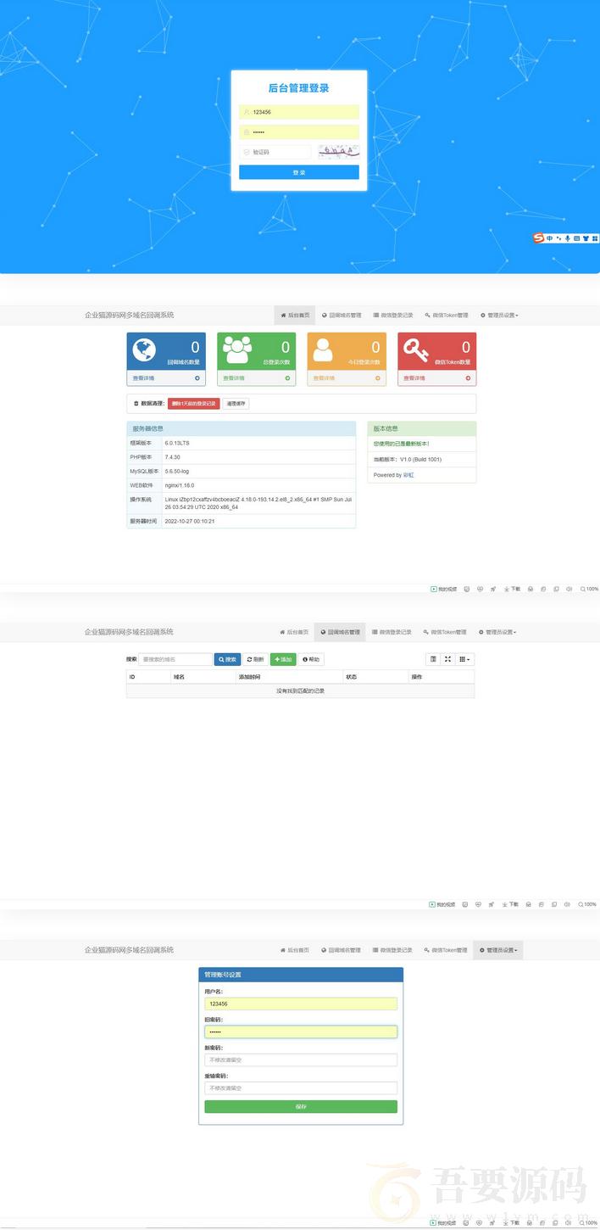Click the person icon on the orange 今日登录次数 card

(325, 349)
